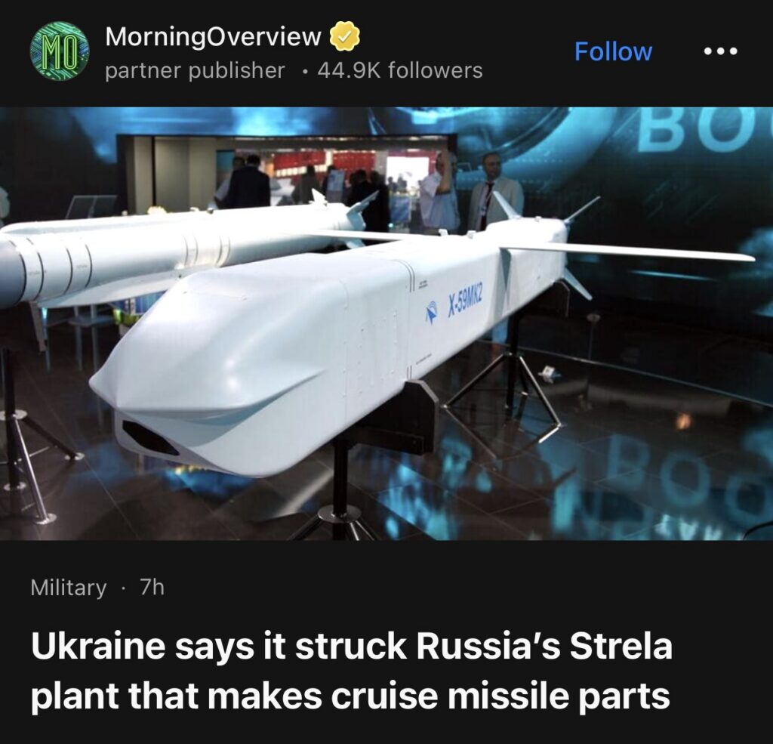Click the gold verified badge icon
The height and width of the screenshot is (744, 773).
click(344, 36)
